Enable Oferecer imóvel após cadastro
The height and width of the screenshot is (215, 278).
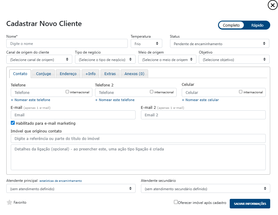pos(176,202)
